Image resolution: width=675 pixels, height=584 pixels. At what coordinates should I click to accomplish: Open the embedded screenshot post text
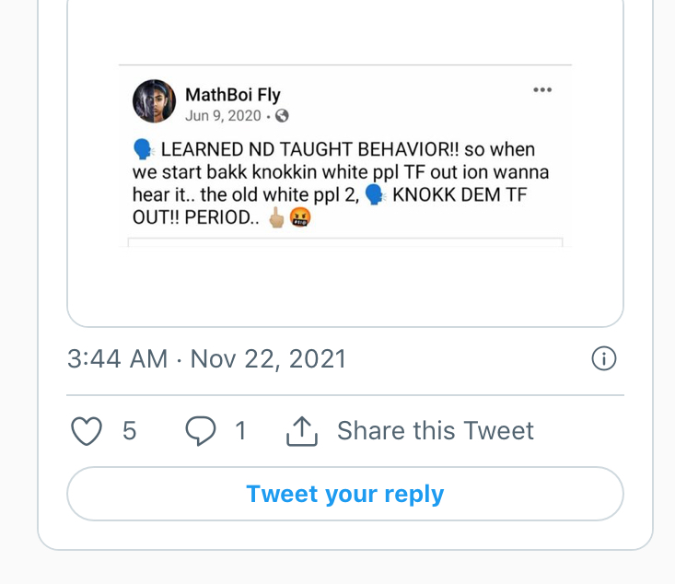[x=341, y=183]
